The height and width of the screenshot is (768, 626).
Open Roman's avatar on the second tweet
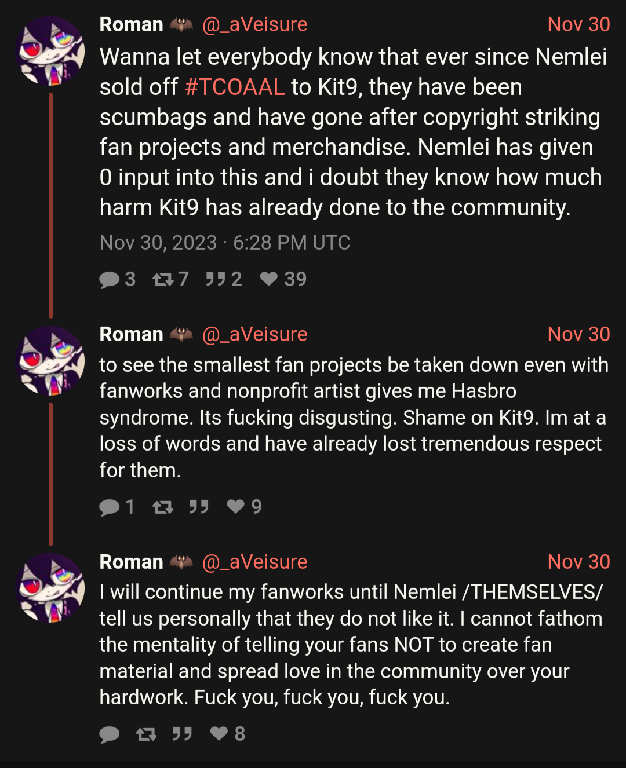(x=51, y=361)
